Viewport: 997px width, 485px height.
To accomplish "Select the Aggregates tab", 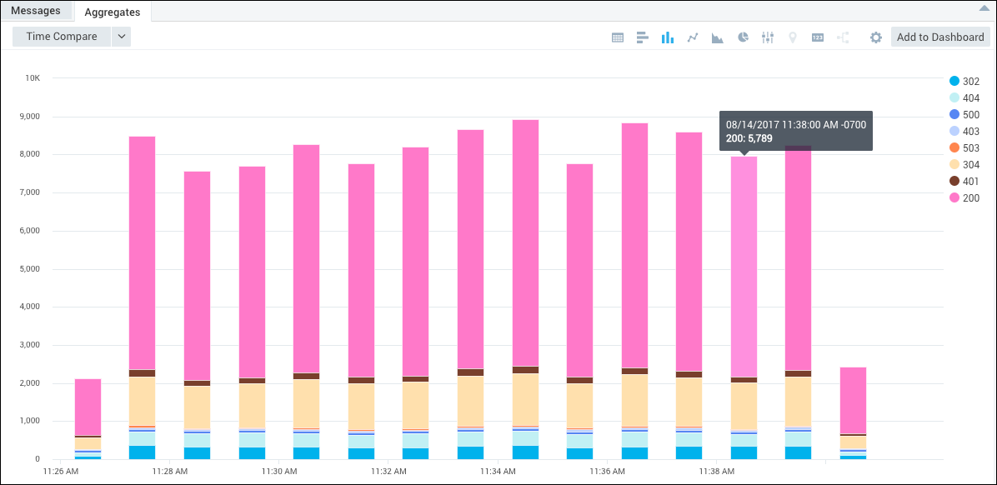I will [x=112, y=12].
